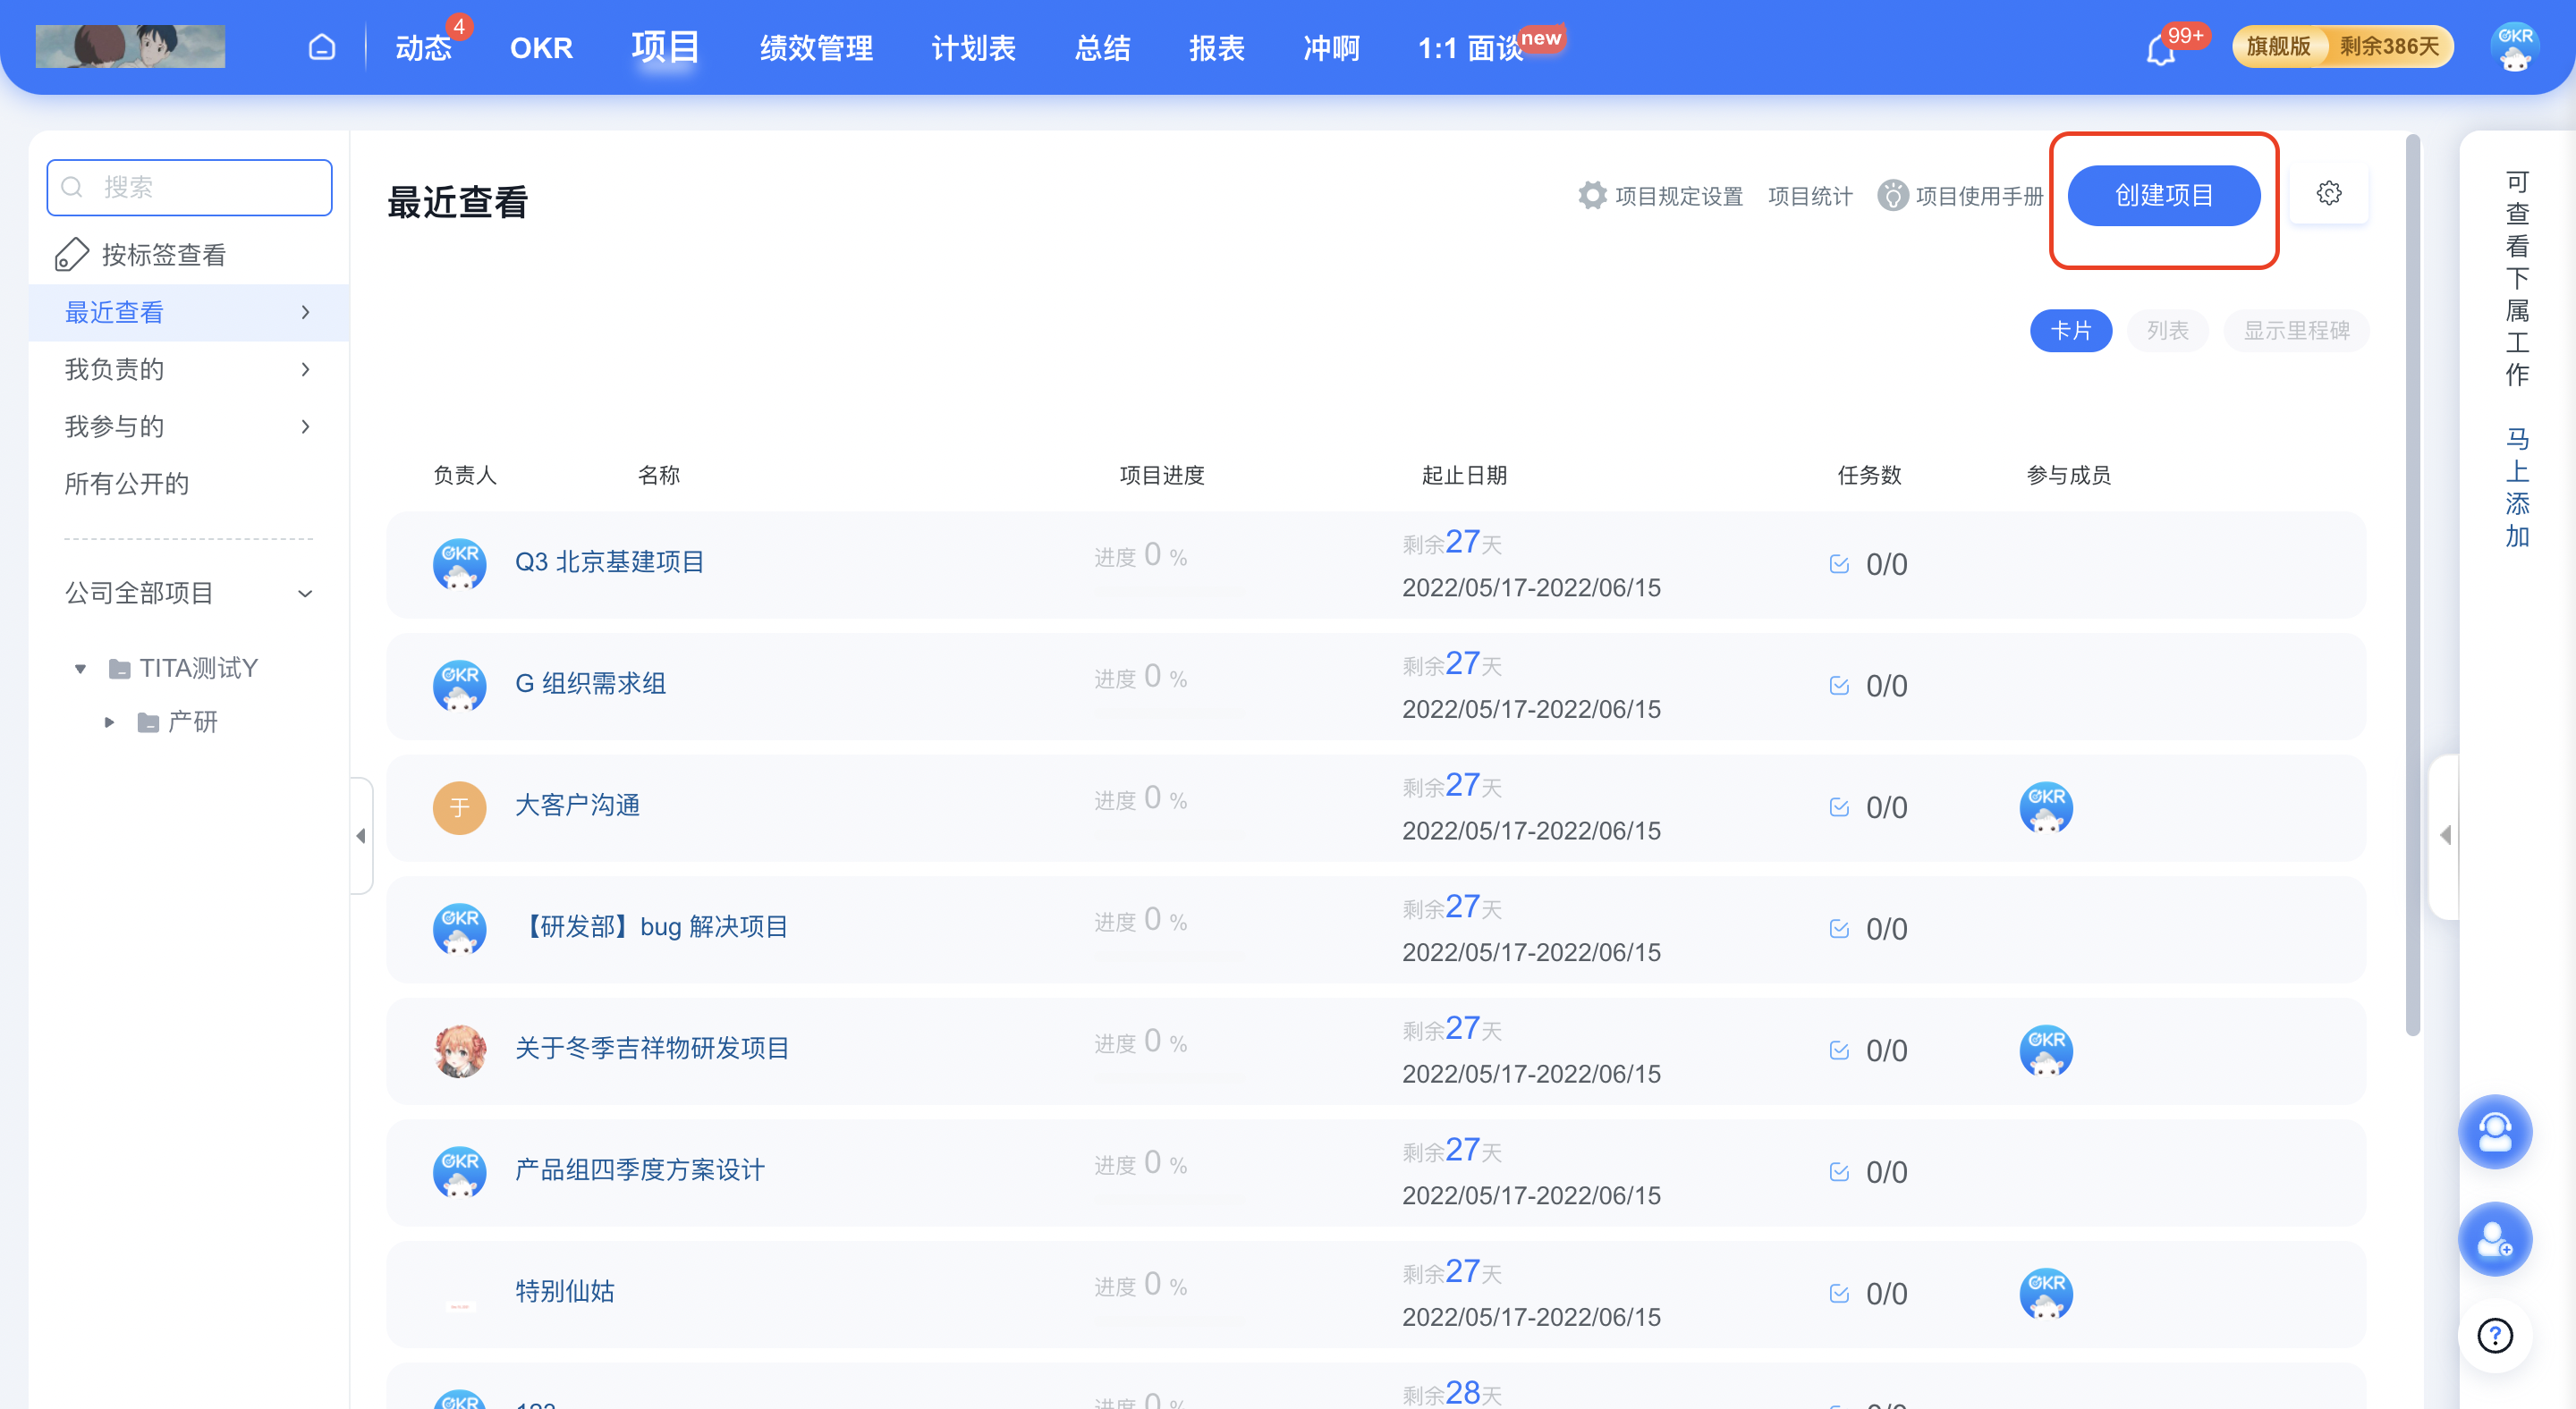
Task: Click member avatar in 大客户沟通 row
Action: (x=2046, y=806)
